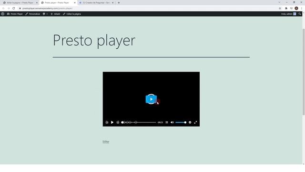Open a new browser tab
This screenshot has height=172, width=305.
pos(119,3)
